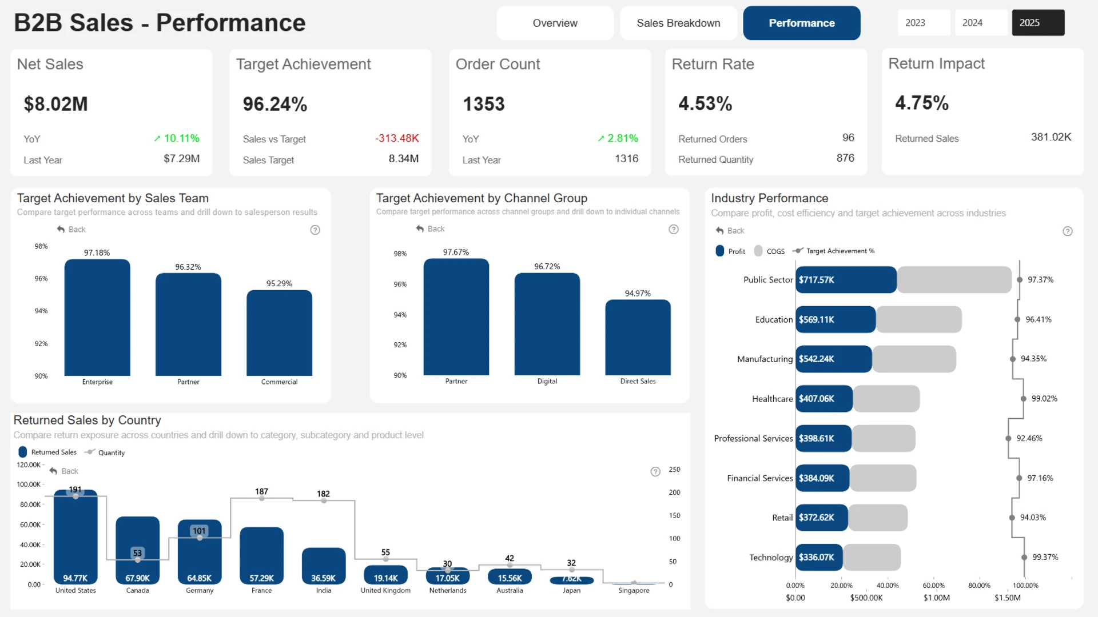Image resolution: width=1098 pixels, height=617 pixels.
Task: Select Professional Services profit bar $398.61K
Action: 823,438
